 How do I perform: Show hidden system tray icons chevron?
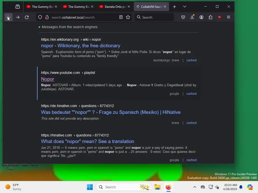[x=195, y=187]
